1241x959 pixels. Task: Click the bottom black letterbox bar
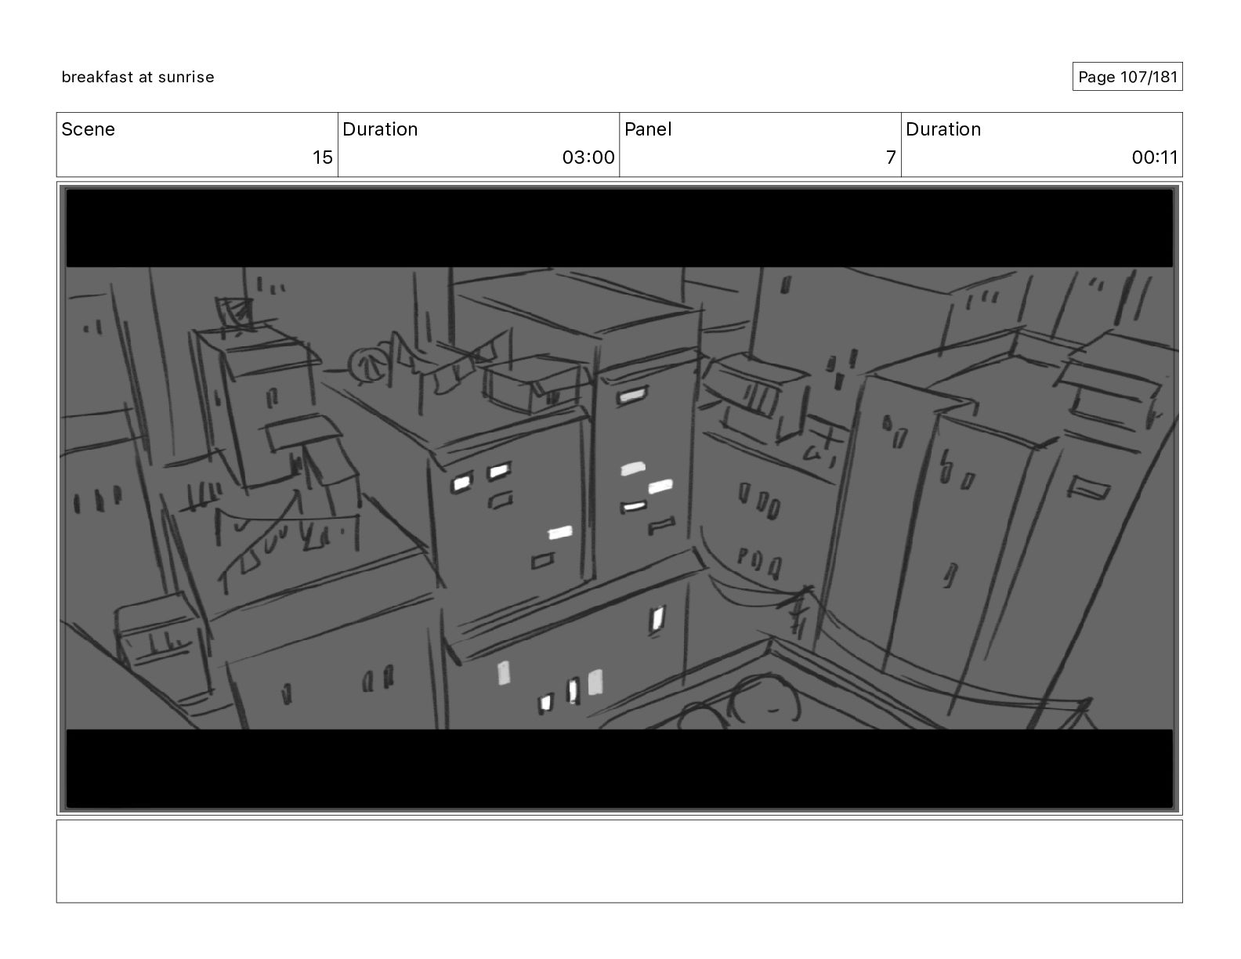tap(619, 768)
